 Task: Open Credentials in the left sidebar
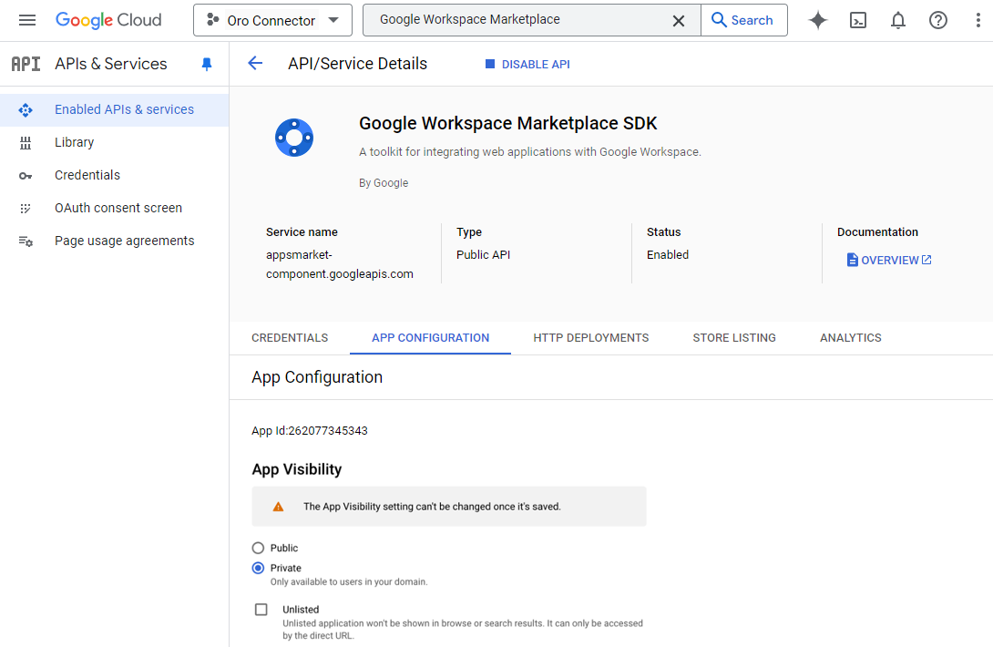click(x=87, y=175)
